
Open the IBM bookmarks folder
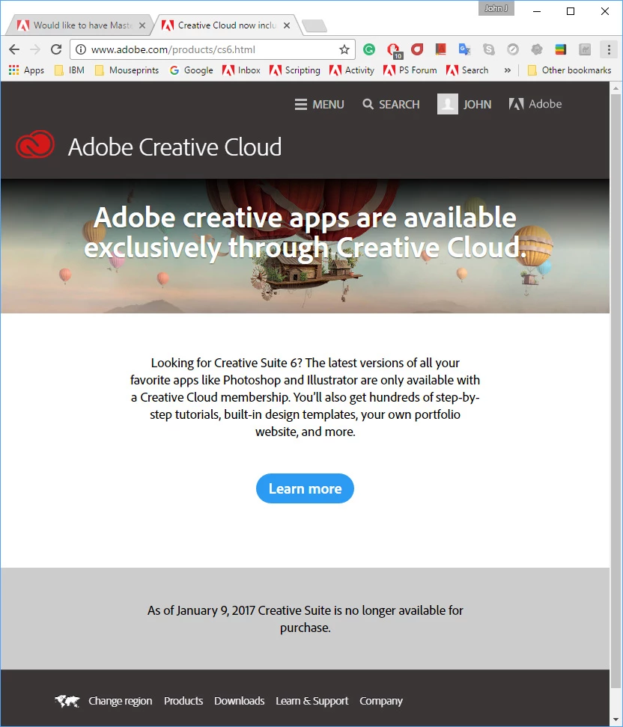coord(70,70)
